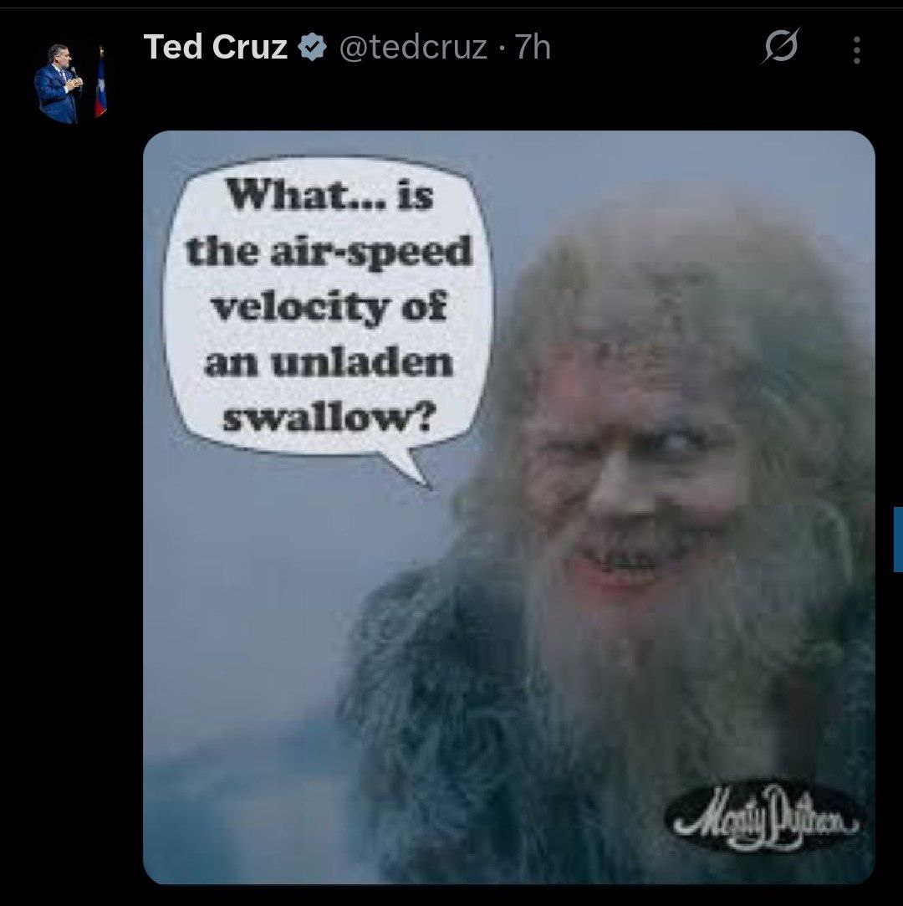
Task: Open the @tedcruz handle link
Action: [413, 48]
